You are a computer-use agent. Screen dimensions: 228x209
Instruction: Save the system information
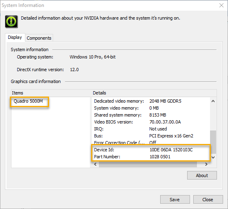point(175,200)
